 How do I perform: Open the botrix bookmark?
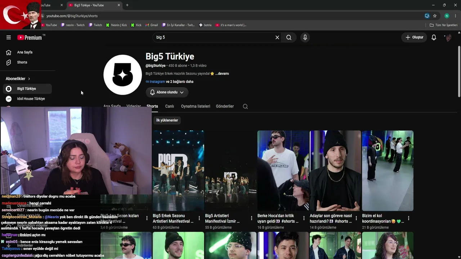point(205,25)
